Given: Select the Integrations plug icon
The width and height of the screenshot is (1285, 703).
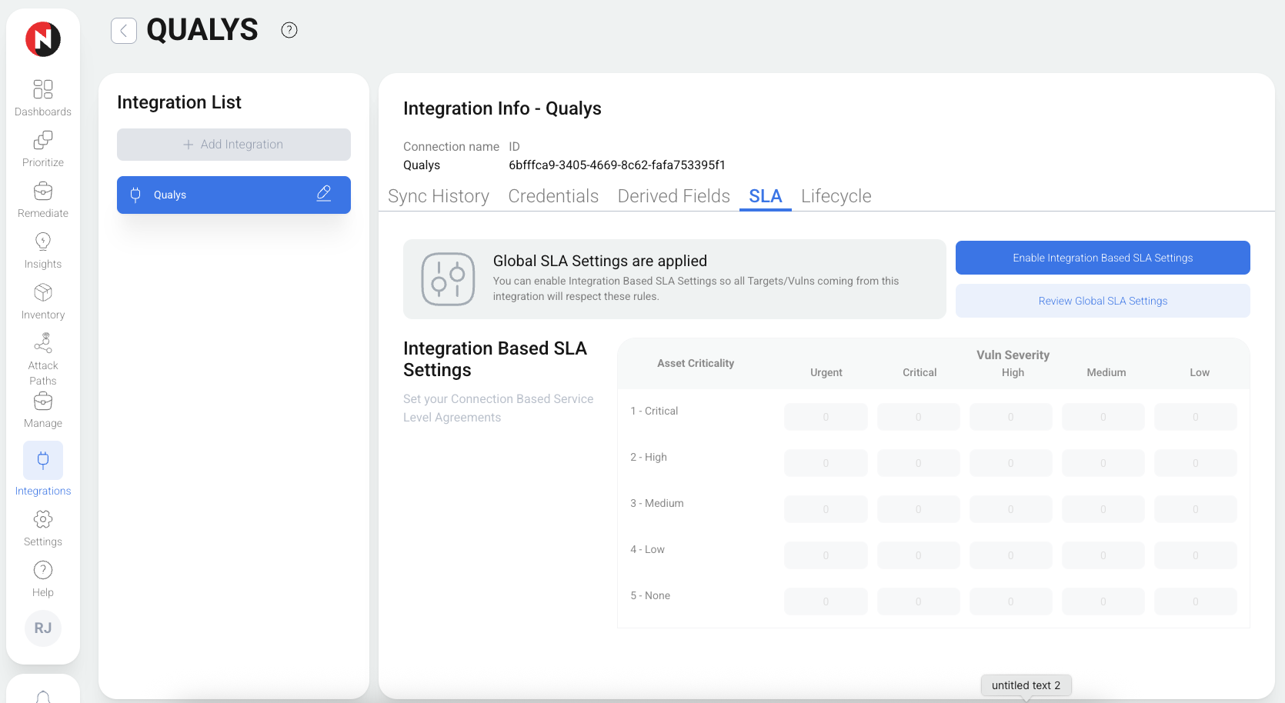Looking at the screenshot, I should coord(43,460).
